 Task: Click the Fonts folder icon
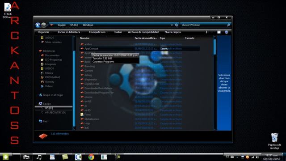coord(82,114)
